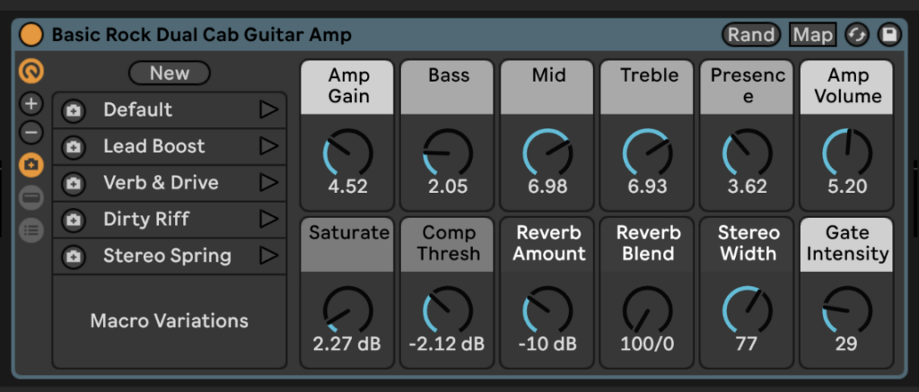Select the Lead Boost variation name
The image size is (919, 392).
(153, 146)
